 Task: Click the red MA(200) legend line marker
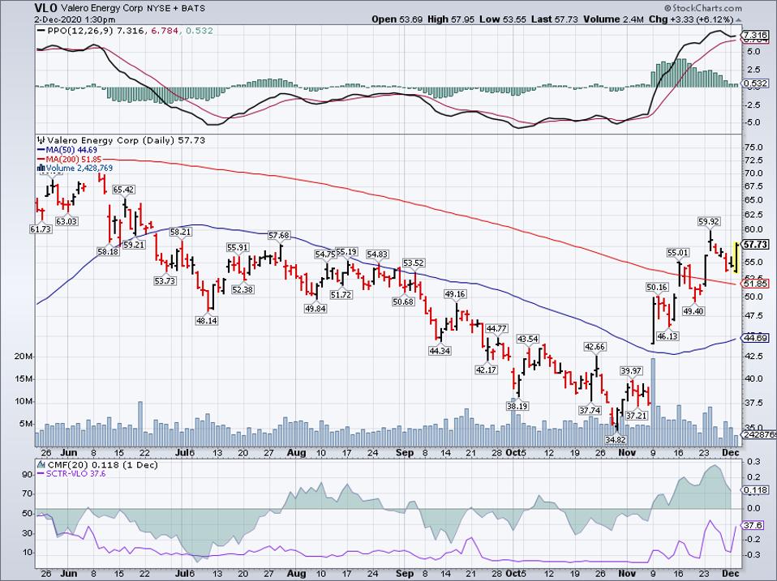click(x=41, y=160)
